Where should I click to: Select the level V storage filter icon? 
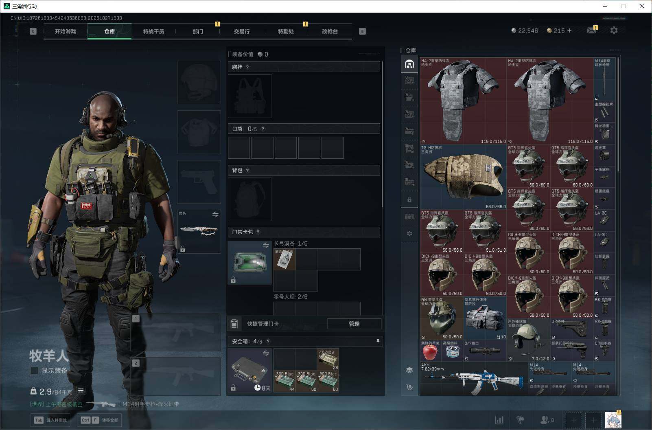[409, 81]
